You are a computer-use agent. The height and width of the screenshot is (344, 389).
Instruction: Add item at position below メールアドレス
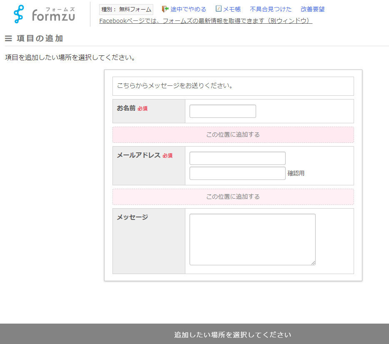pos(233,197)
